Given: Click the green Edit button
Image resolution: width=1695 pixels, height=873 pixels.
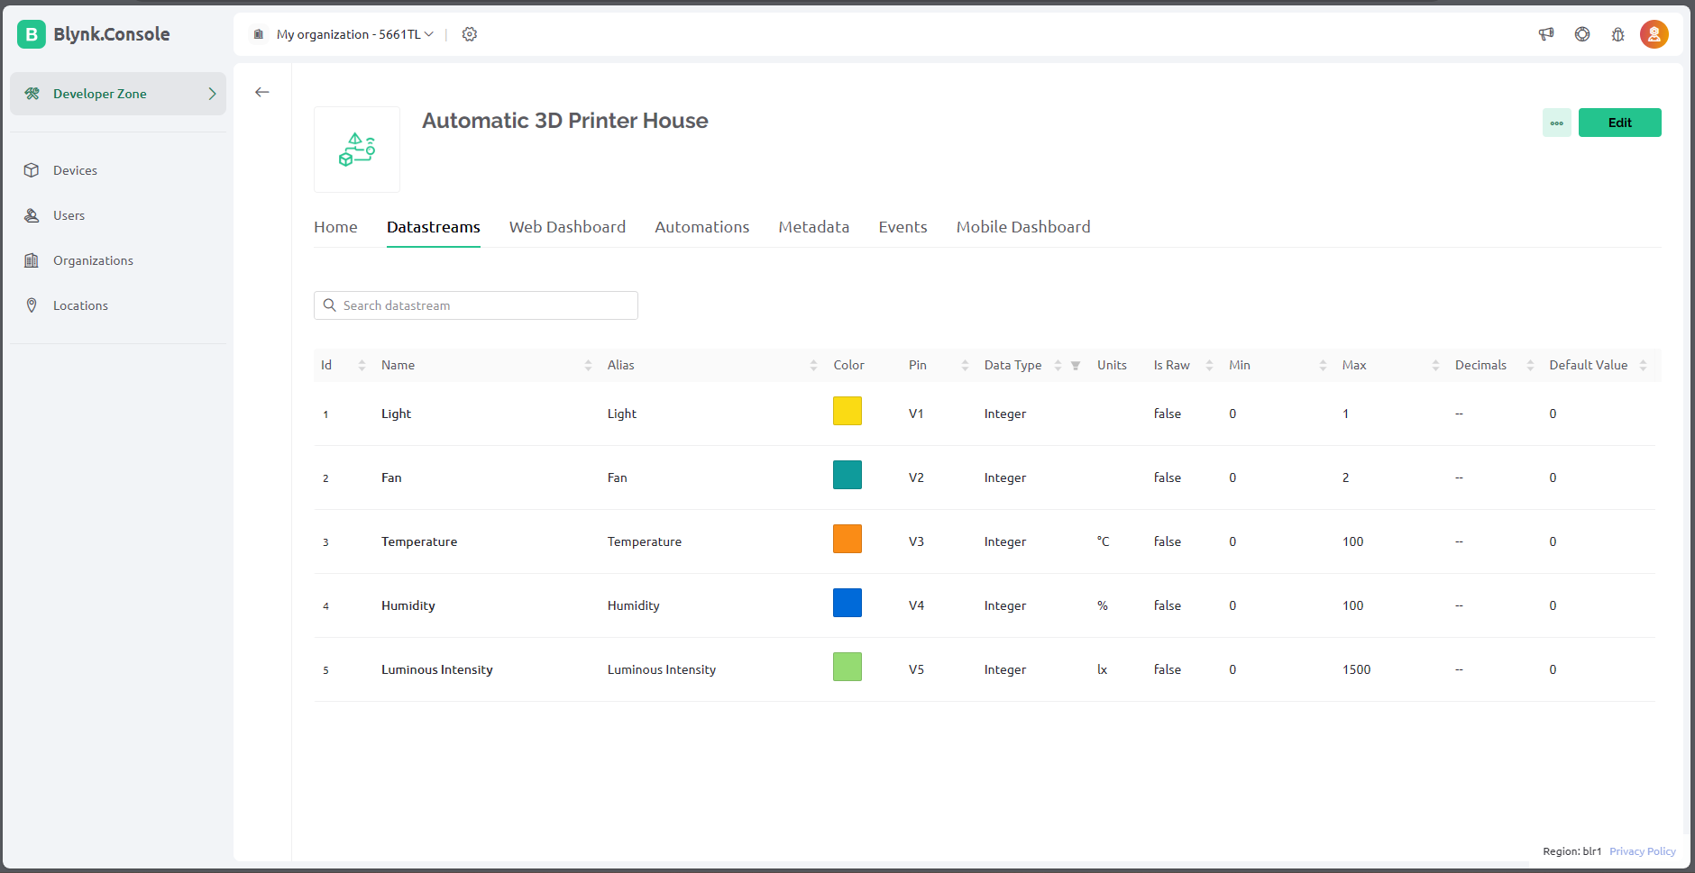Looking at the screenshot, I should [x=1619, y=123].
